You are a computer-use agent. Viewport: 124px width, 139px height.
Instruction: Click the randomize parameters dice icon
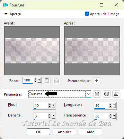[x=107, y=94]
